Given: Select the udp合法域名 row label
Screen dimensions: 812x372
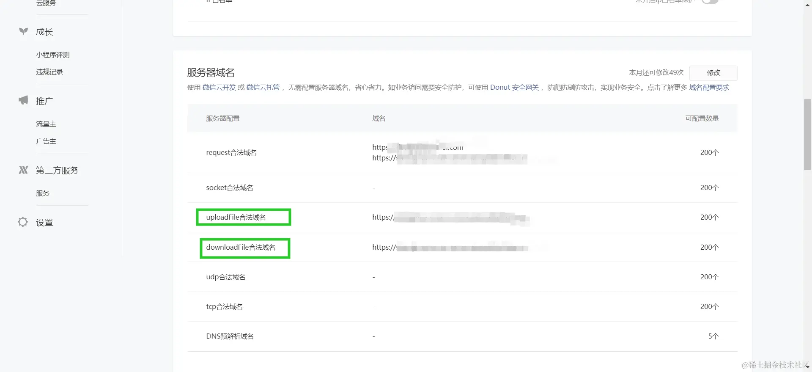Looking at the screenshot, I should 226,277.
